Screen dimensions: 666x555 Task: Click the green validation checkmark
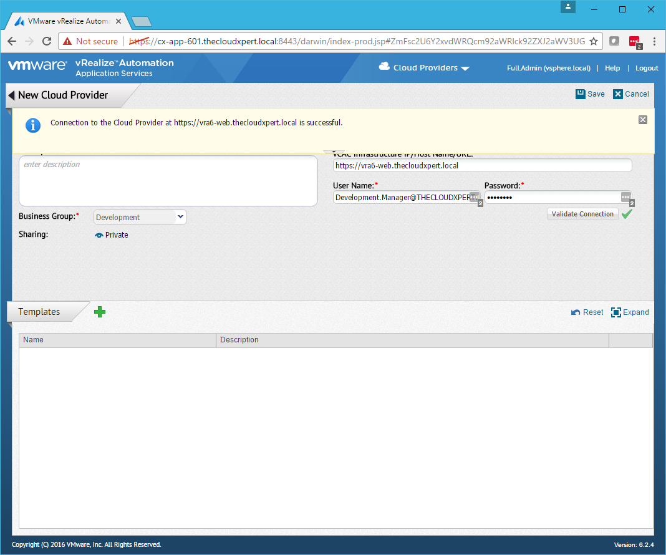tap(627, 214)
